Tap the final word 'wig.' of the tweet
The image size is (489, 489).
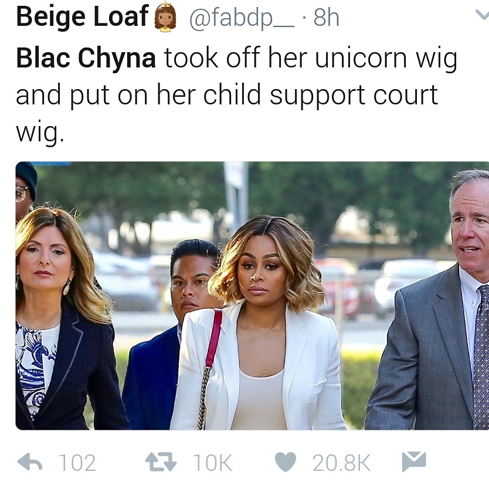click(x=40, y=133)
